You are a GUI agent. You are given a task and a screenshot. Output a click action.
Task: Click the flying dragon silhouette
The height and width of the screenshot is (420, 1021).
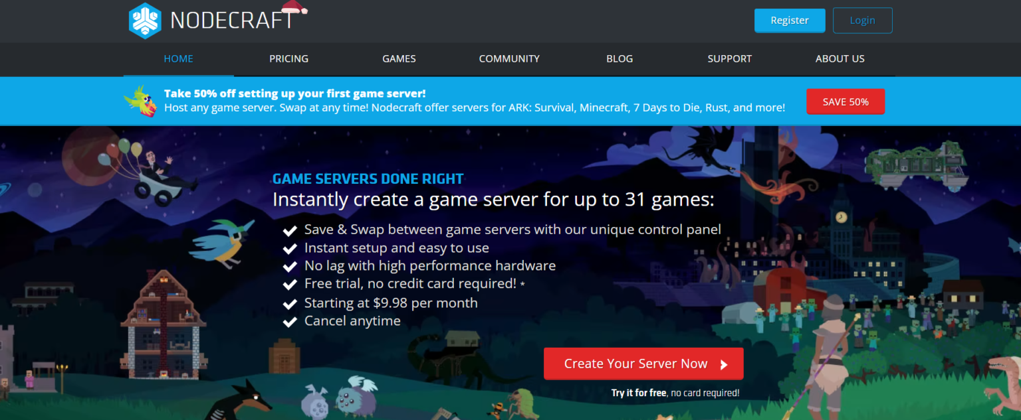click(x=701, y=147)
